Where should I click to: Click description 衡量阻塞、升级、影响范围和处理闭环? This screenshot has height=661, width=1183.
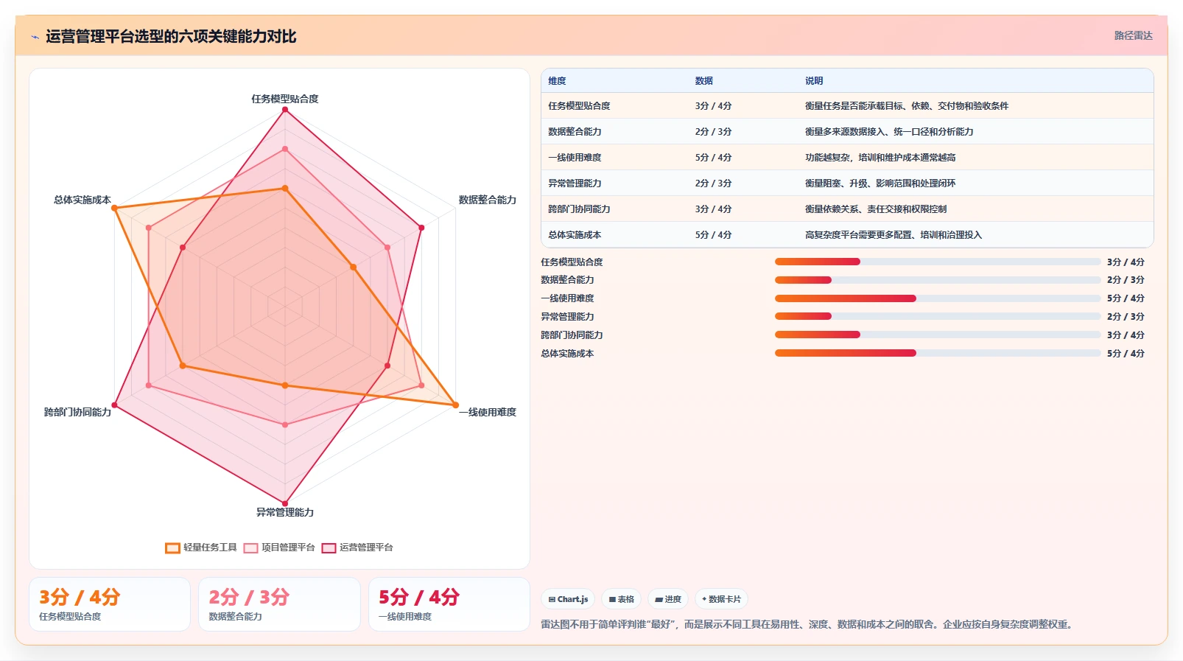880,183
